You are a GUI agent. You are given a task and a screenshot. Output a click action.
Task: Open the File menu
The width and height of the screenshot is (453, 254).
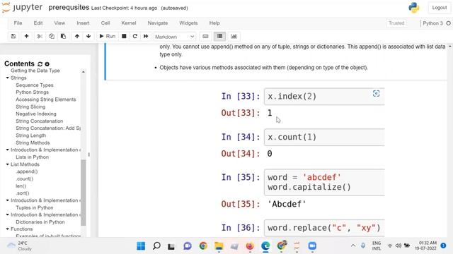18,23
